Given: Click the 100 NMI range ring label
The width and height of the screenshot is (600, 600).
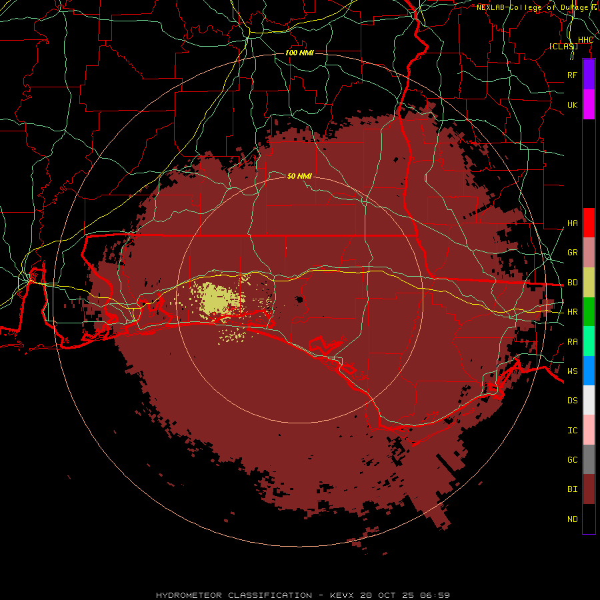Looking at the screenshot, I should tap(299, 53).
